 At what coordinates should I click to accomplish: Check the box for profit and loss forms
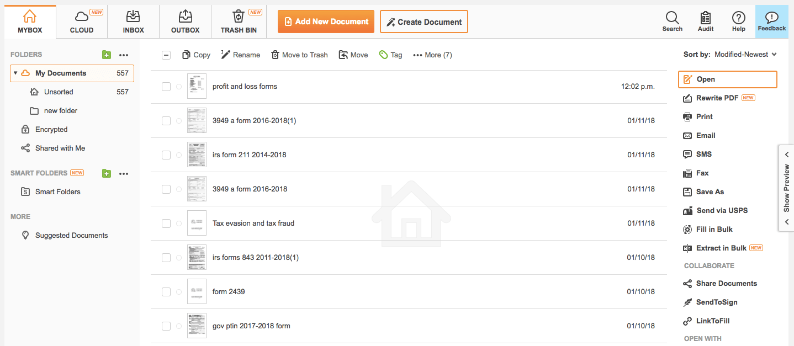166,87
